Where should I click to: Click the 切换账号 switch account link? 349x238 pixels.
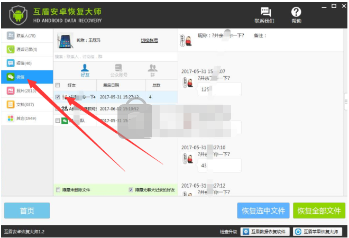[149, 40]
